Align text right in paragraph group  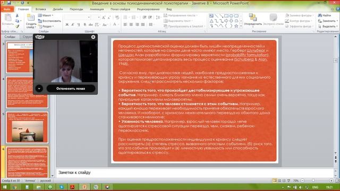tap(137, 24)
